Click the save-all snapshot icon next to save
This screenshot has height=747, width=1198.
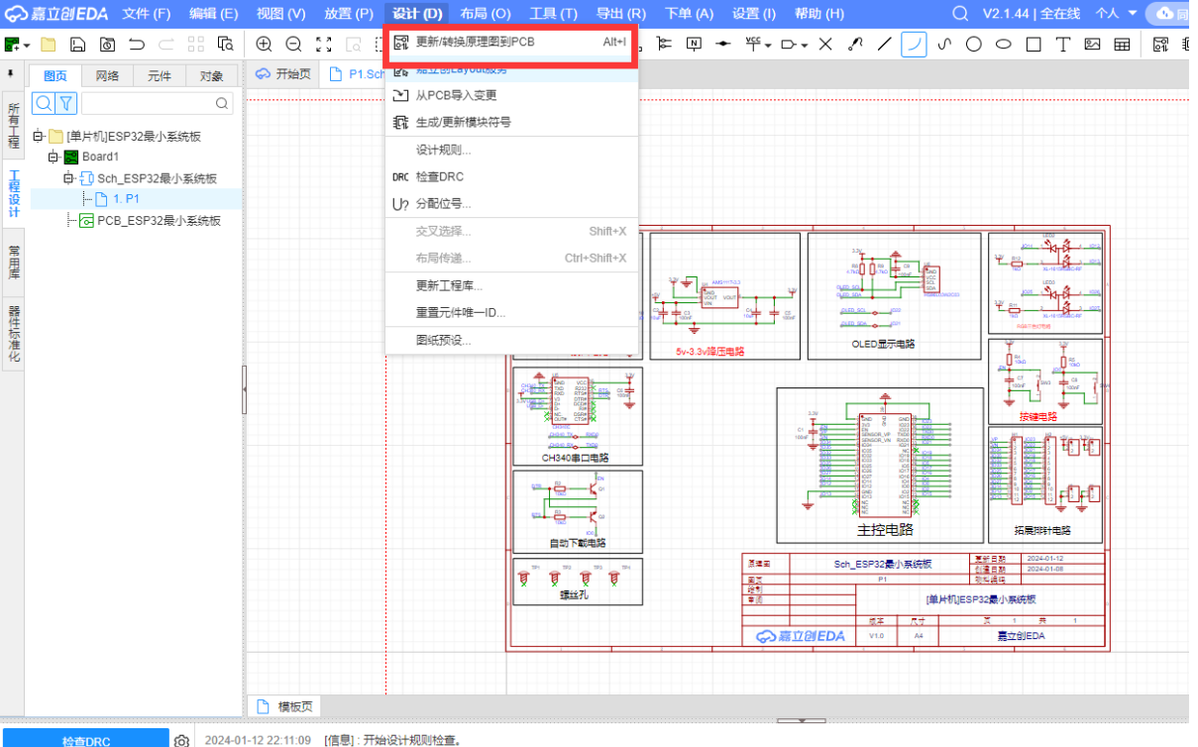click(107, 45)
